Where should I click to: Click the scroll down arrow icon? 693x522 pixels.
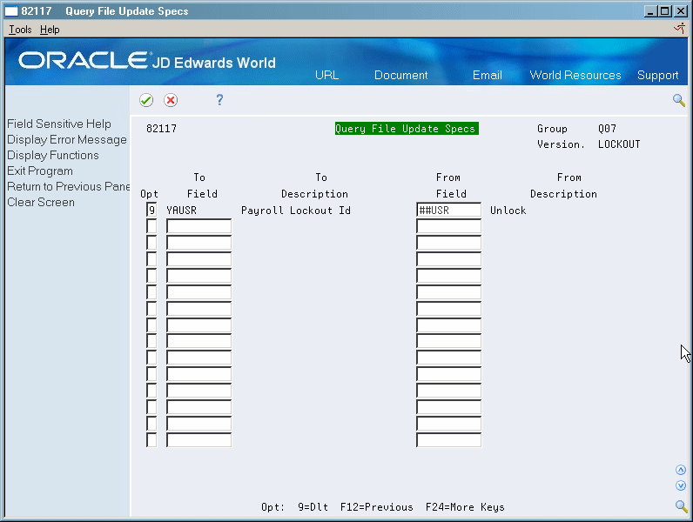tap(681, 485)
